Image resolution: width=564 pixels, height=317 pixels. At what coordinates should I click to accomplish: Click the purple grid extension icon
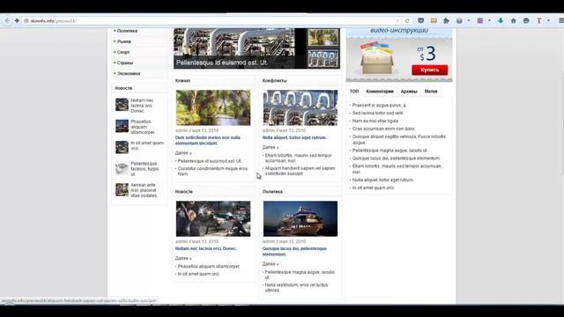tap(479, 21)
